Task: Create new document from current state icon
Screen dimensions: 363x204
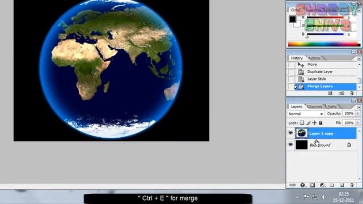Action: tap(330, 93)
